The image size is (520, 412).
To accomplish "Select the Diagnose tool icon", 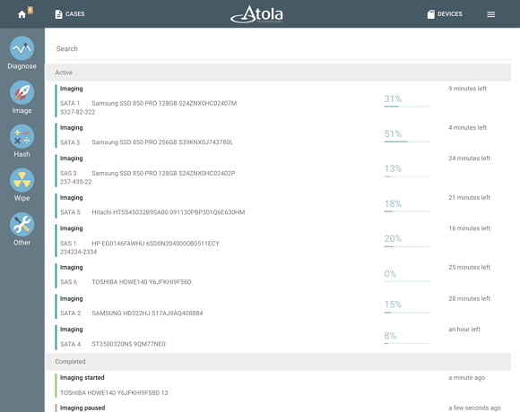I will coord(22,48).
